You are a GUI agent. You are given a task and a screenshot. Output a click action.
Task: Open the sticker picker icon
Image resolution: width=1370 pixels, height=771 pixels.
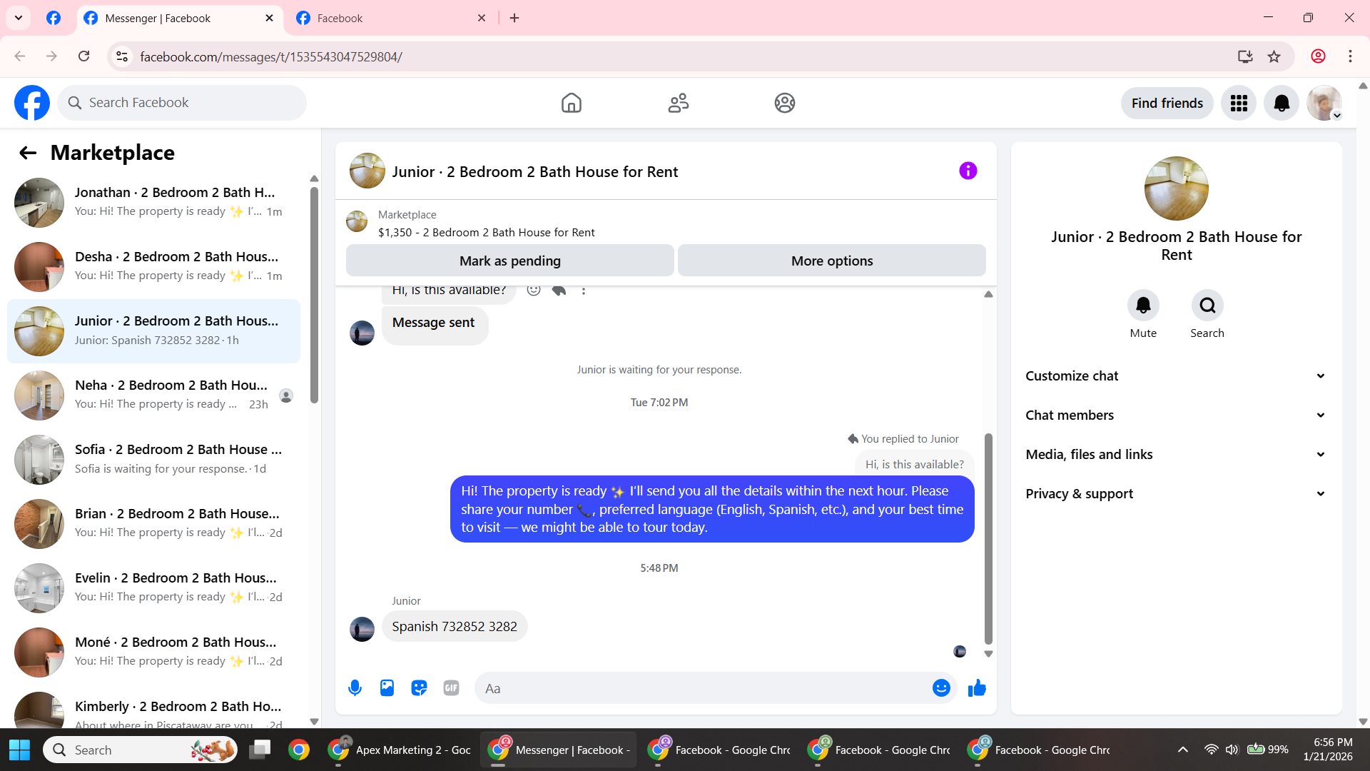[x=419, y=688]
